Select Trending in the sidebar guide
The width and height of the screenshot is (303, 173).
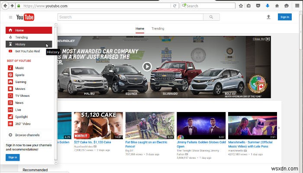pos(29,37)
